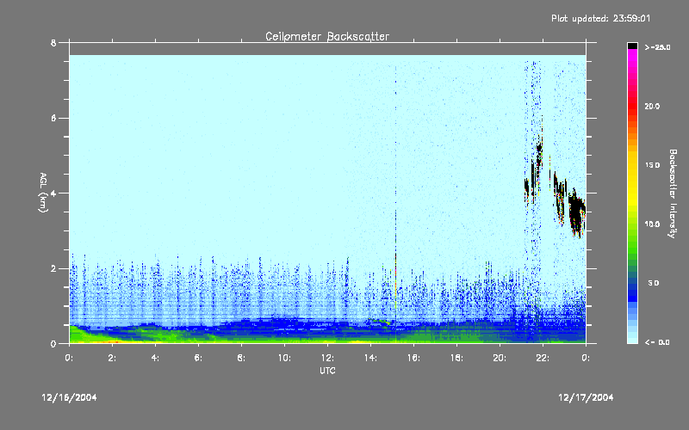Click the x-axis tick label '10:'
689x430 pixels.
click(x=284, y=358)
